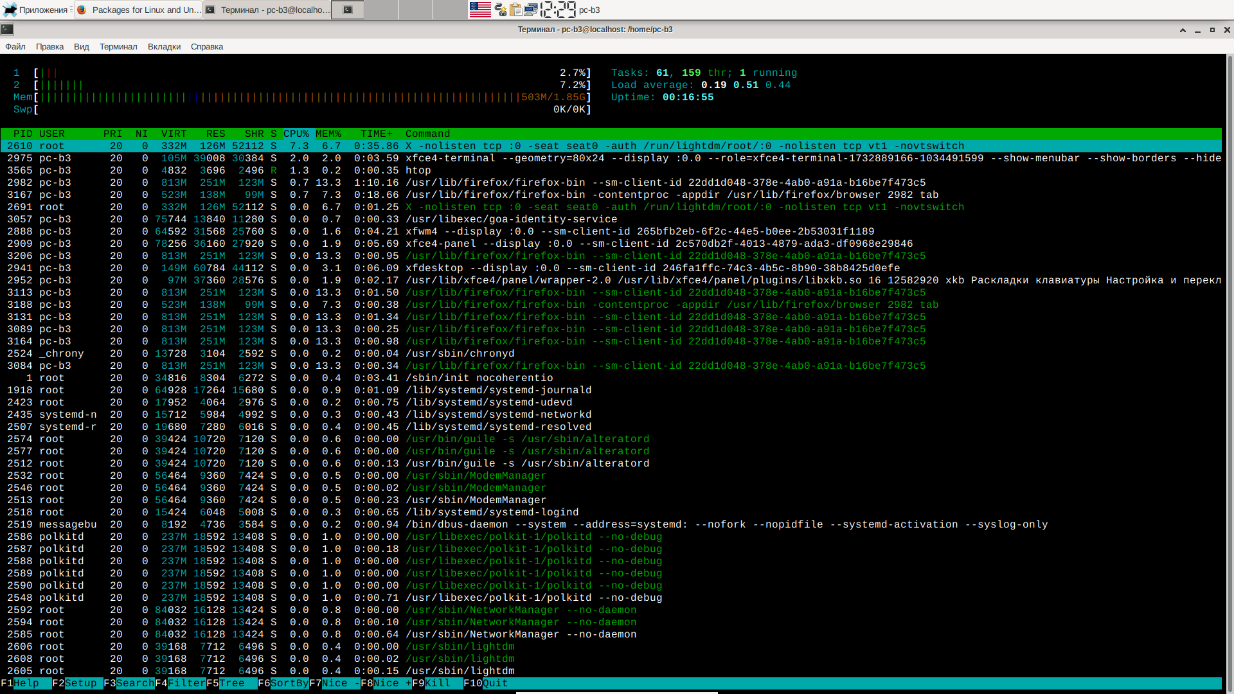Select the htop process row PID 3565

pos(611,170)
